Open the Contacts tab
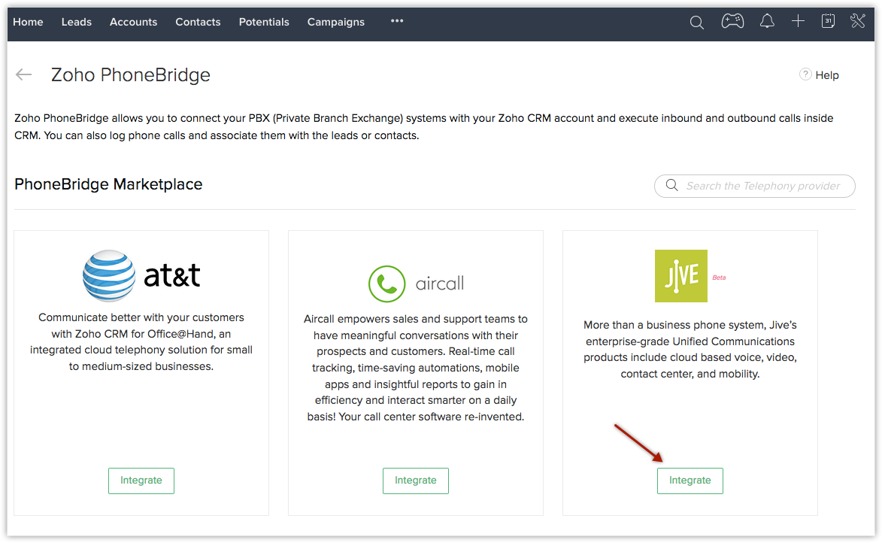882x543 pixels. click(198, 22)
